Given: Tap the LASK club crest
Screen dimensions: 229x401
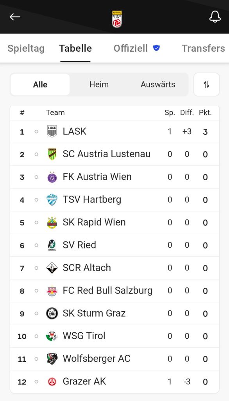Looking at the screenshot, I should click(52, 131).
